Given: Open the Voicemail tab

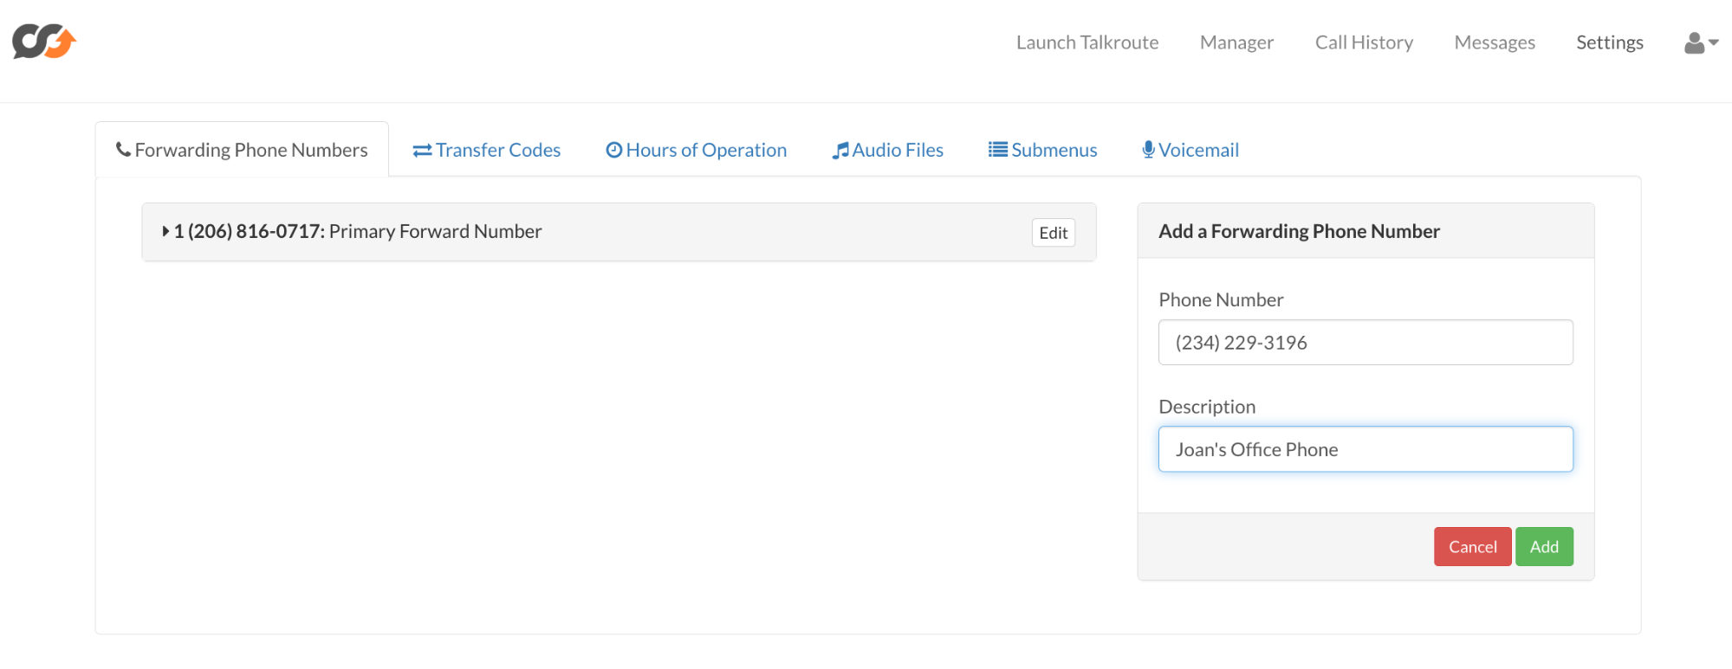Looking at the screenshot, I should click(x=1198, y=150).
